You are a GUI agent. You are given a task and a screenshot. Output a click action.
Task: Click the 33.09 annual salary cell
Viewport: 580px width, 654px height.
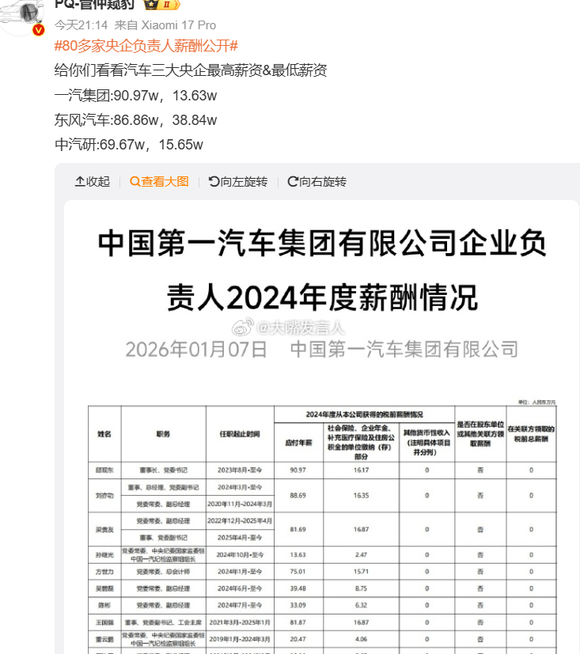[x=298, y=605]
